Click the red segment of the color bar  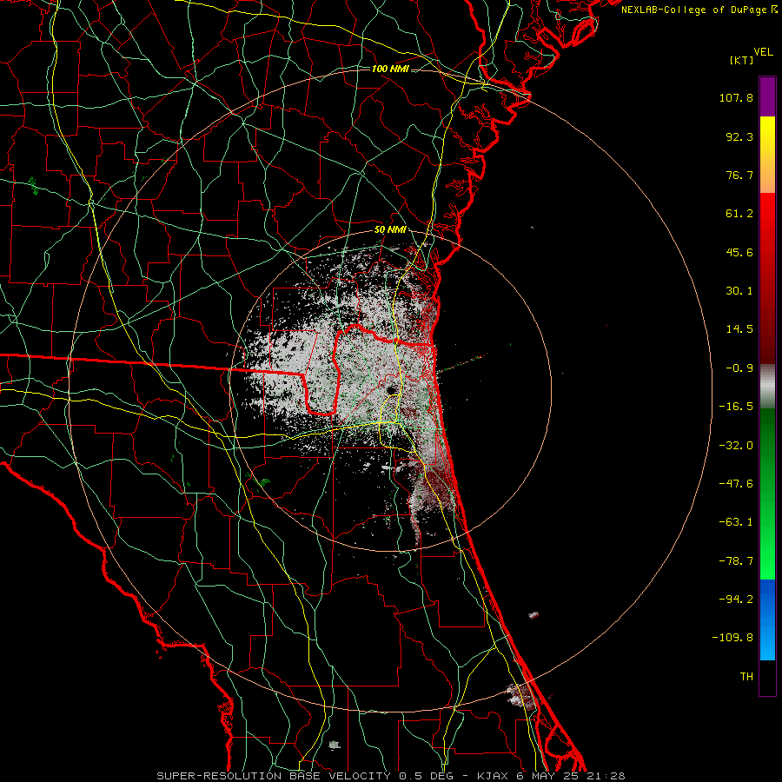coord(767,278)
